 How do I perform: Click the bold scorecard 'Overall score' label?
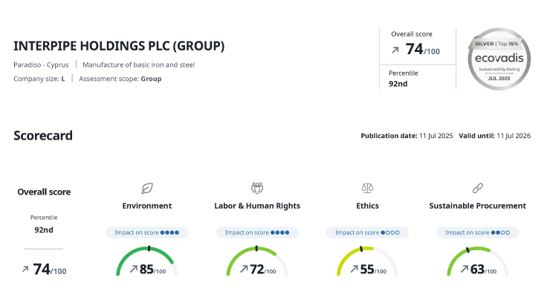[44, 192]
